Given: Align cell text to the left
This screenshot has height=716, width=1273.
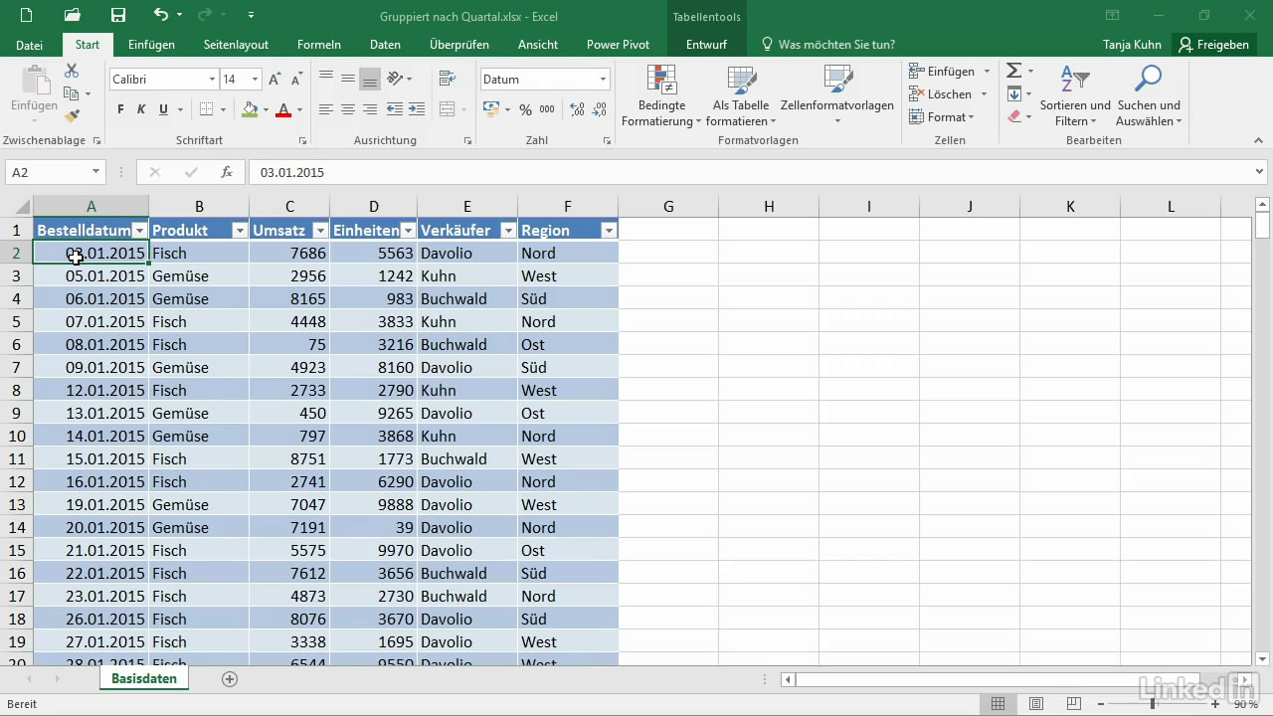Looking at the screenshot, I should [326, 109].
